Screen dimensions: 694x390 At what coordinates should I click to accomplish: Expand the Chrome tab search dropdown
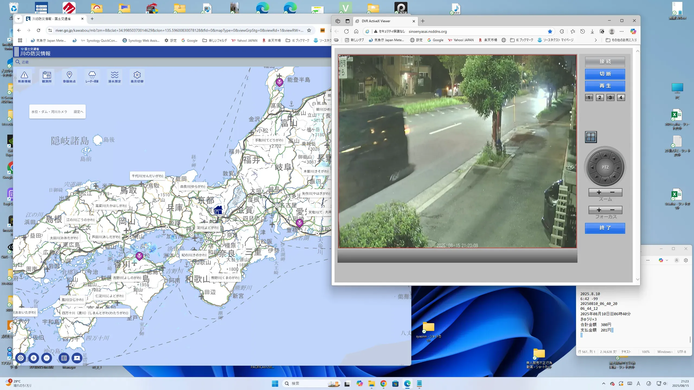(18, 19)
